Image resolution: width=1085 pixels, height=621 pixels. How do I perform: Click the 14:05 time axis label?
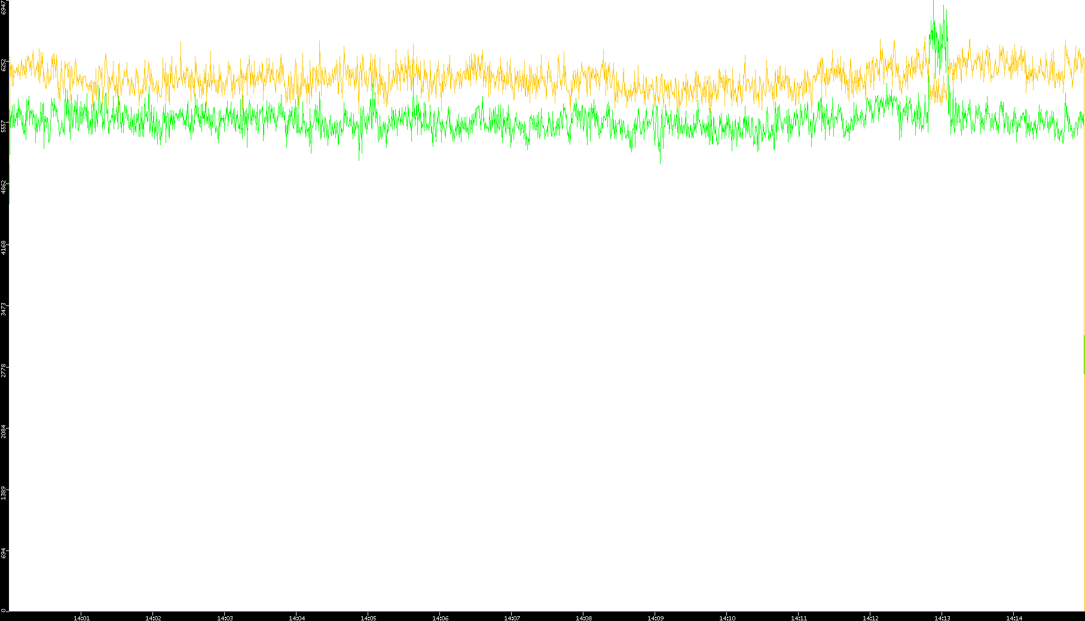click(368, 618)
